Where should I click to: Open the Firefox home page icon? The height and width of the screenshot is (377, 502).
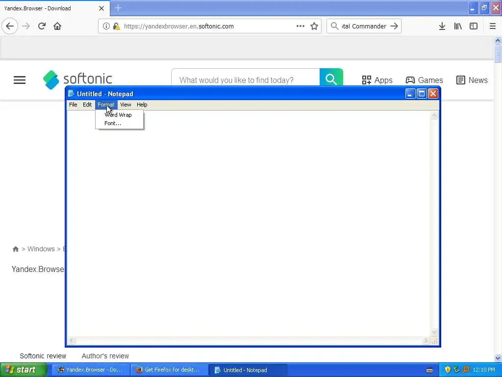point(57,26)
